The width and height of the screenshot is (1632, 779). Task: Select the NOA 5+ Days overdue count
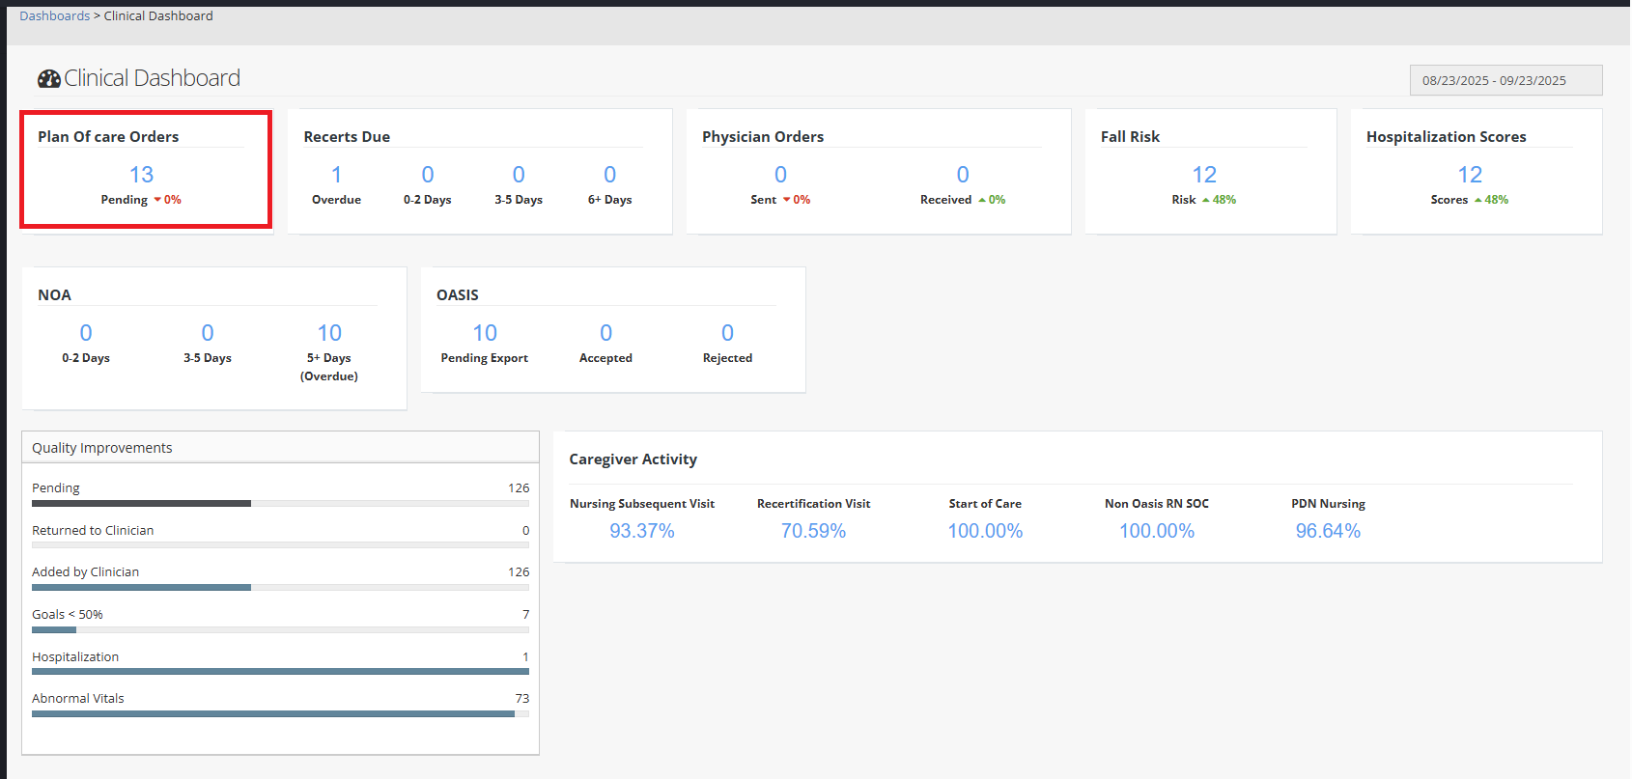coord(329,333)
